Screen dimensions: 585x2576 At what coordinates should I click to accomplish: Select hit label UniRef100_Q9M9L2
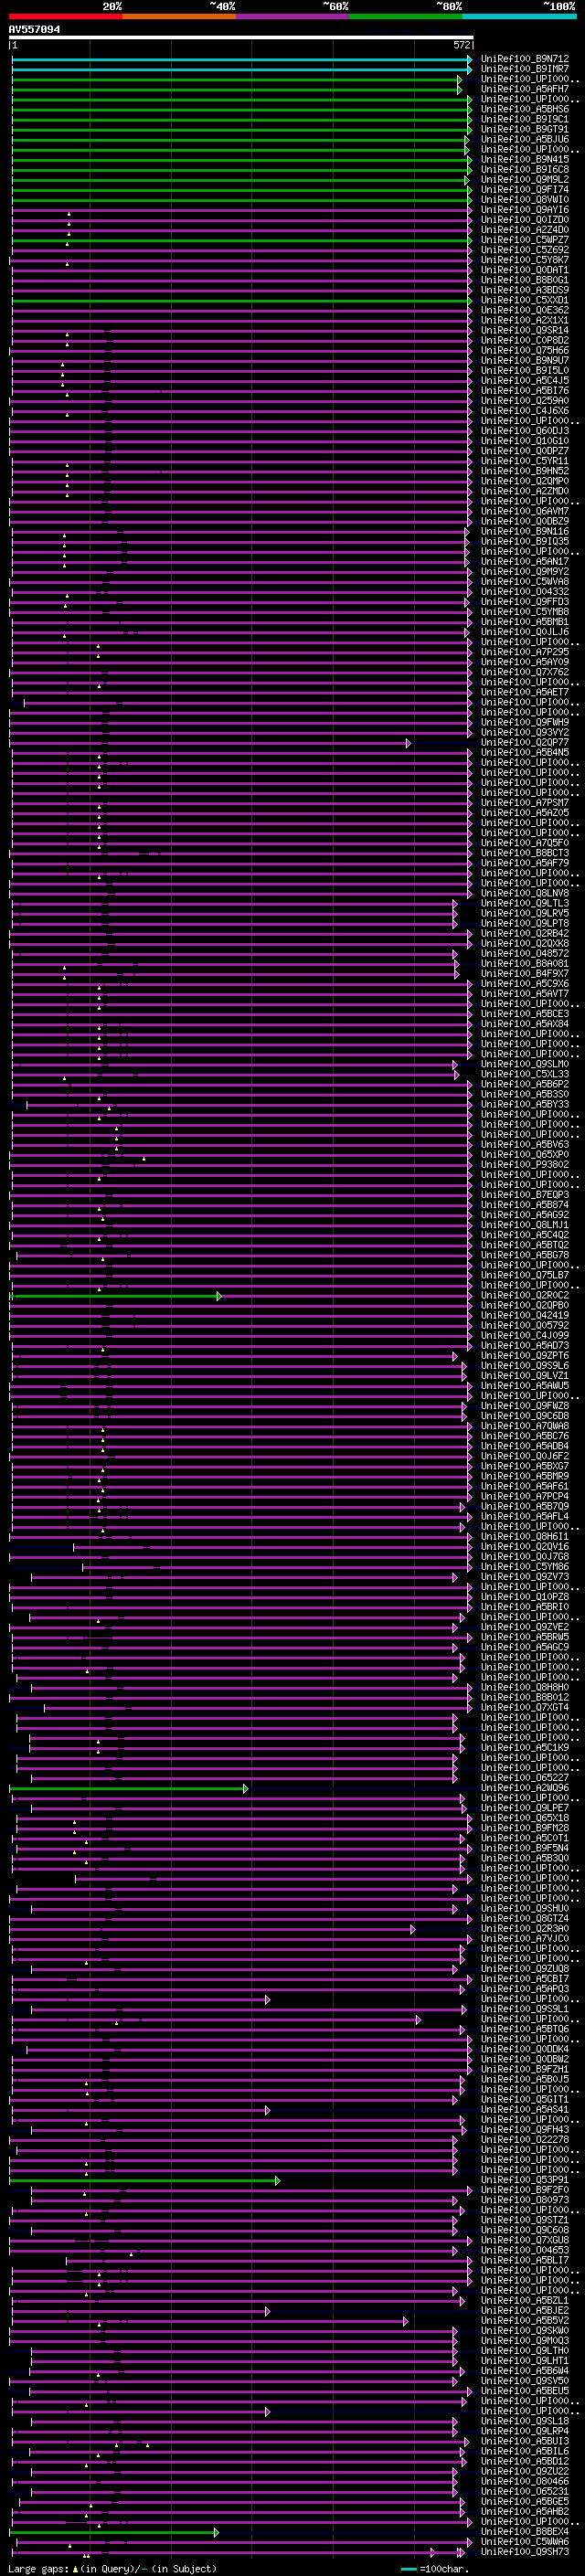[525, 179]
